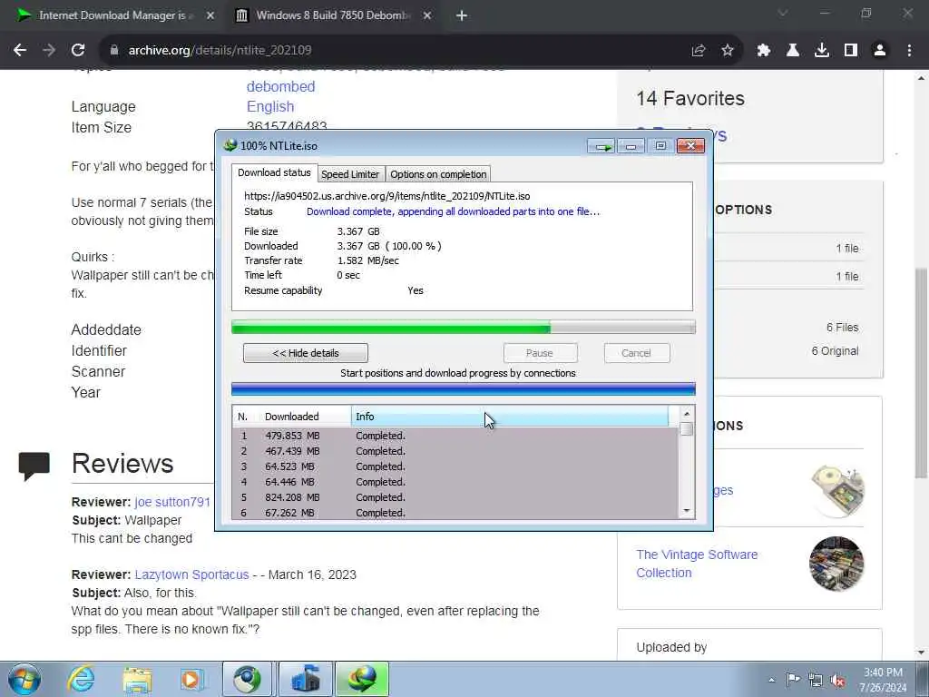Viewport: 929px width, 697px height.
Task: Select connection row 6 with 67.262 MB
Action: coord(455,512)
